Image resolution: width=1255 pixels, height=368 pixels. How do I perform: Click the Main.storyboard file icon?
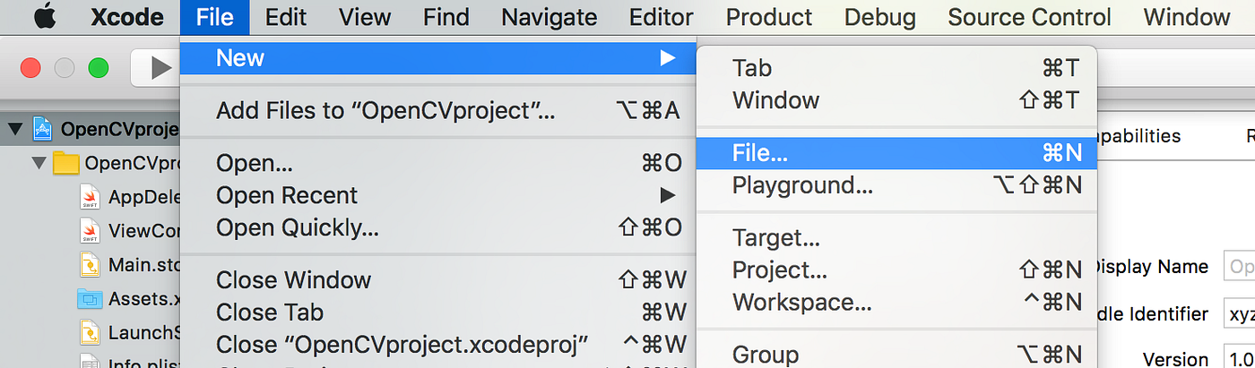point(90,265)
